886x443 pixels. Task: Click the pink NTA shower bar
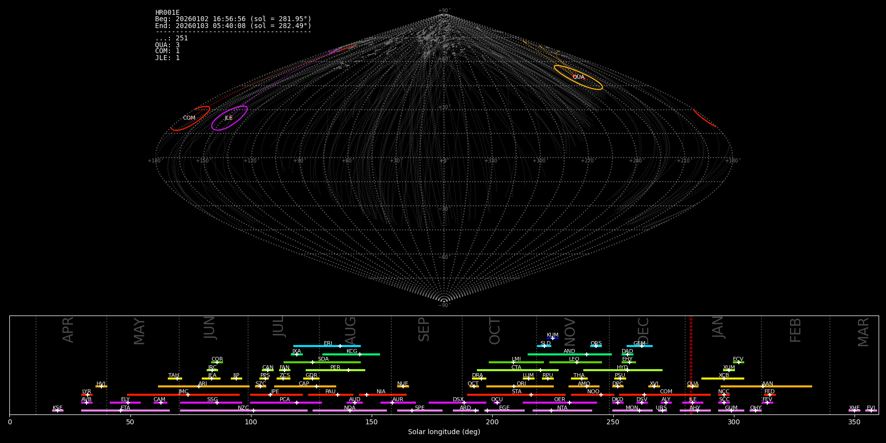click(x=562, y=411)
